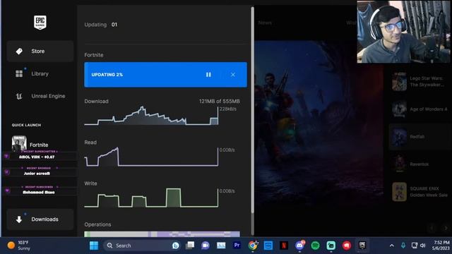Open the Ravenlok store item
This screenshot has width=452, height=254.
click(x=419, y=164)
